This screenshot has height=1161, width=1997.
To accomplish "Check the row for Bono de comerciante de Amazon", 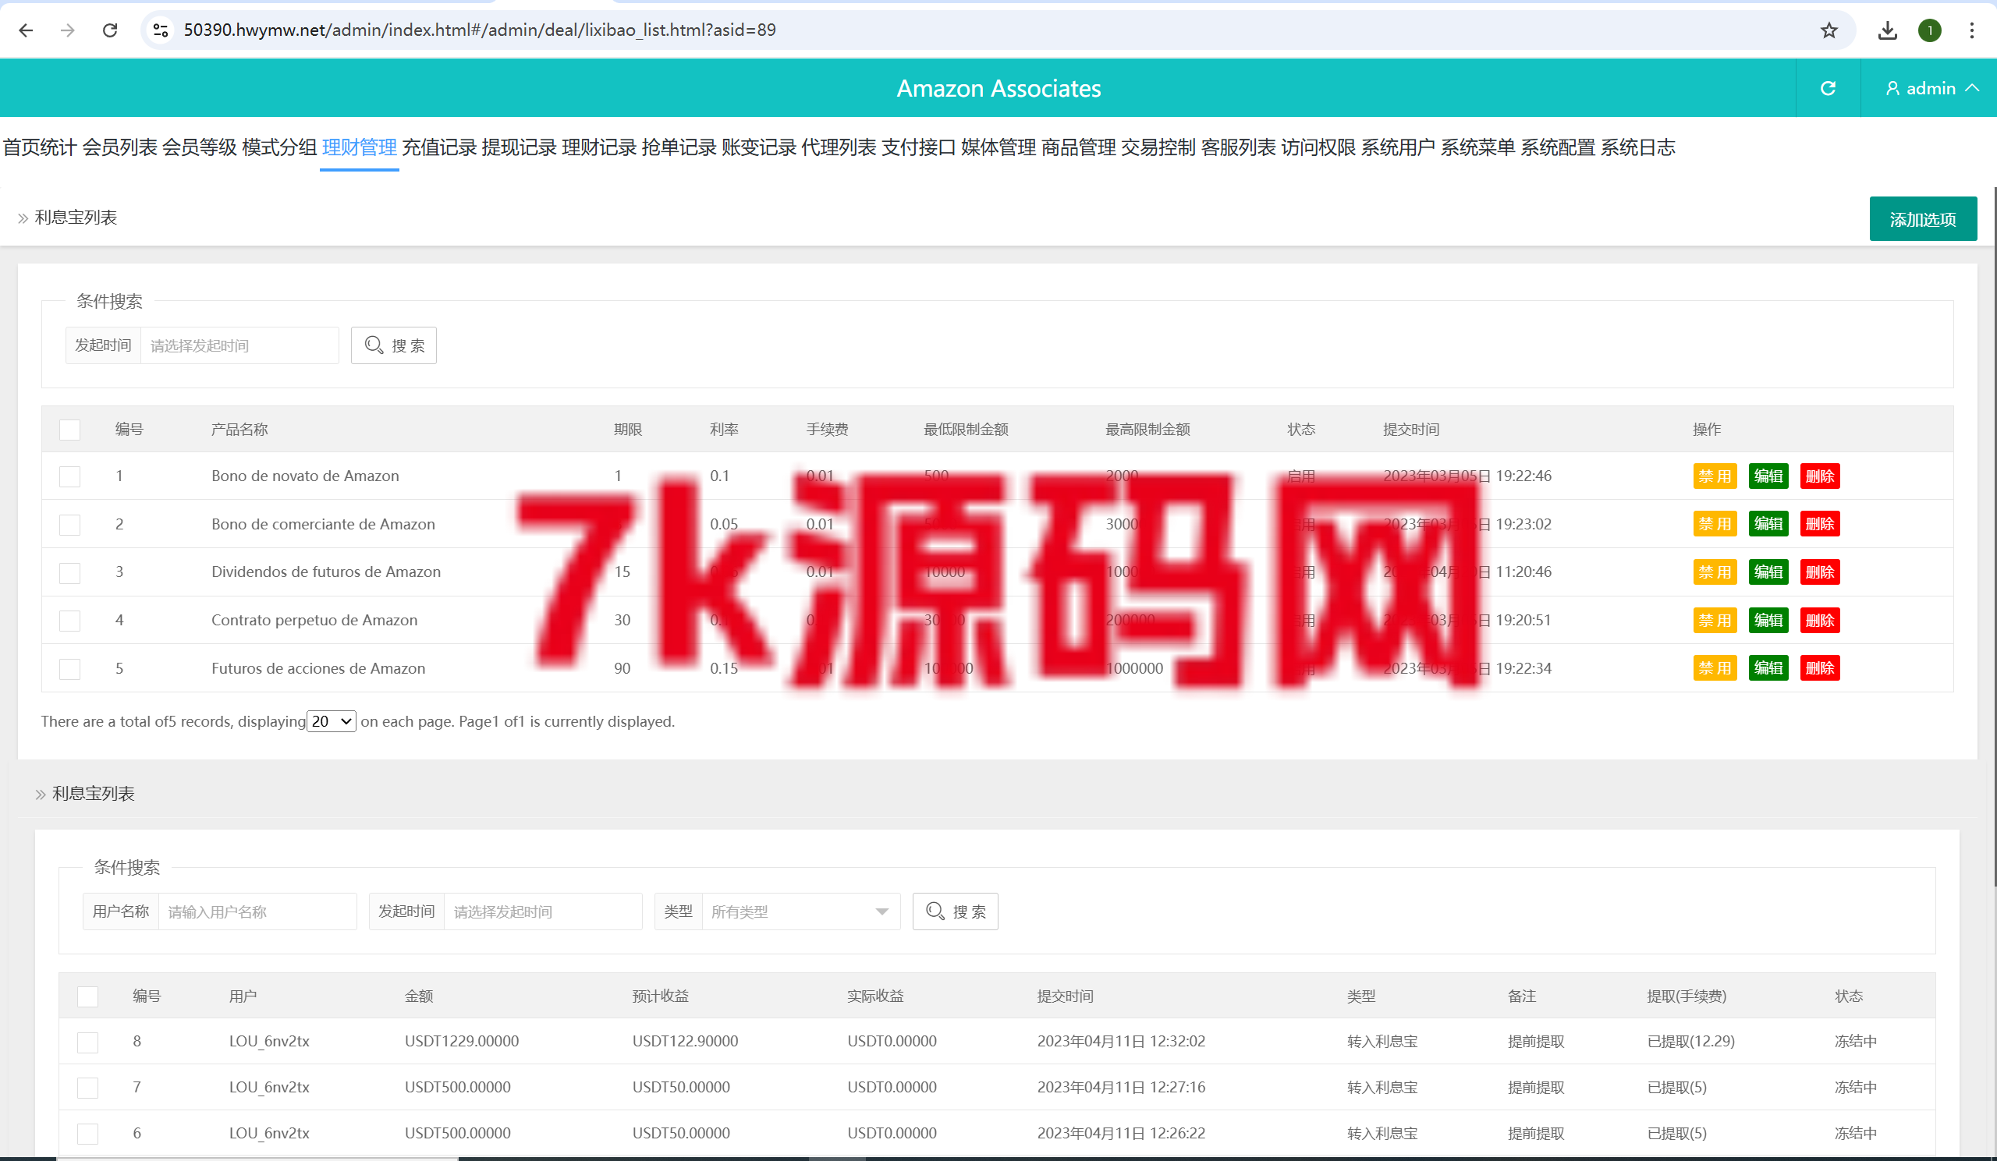I will [x=69, y=524].
